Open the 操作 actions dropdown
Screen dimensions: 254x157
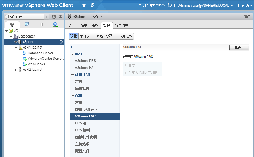point(97,17)
